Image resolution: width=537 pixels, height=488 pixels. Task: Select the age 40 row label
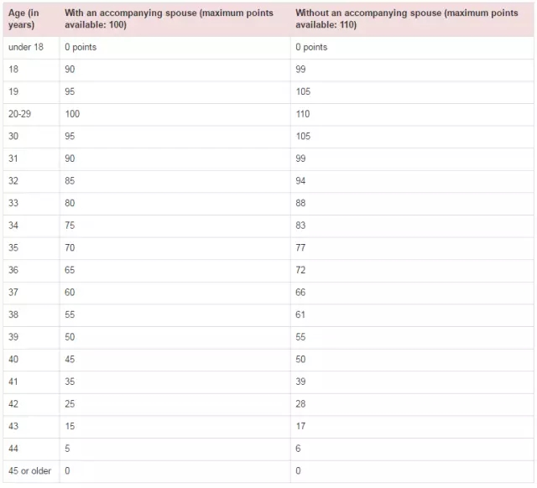click(13, 360)
